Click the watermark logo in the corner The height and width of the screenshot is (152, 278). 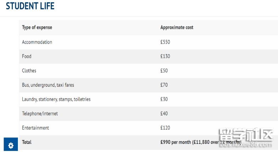[246, 139]
